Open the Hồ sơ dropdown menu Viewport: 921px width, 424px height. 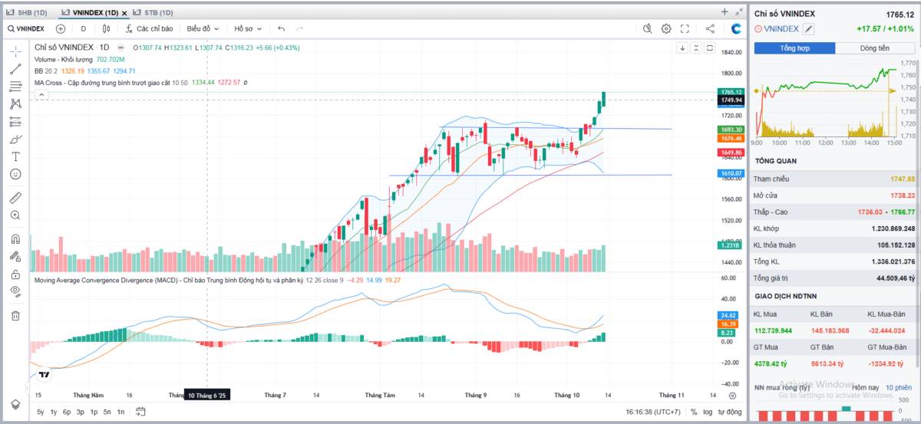(x=247, y=28)
